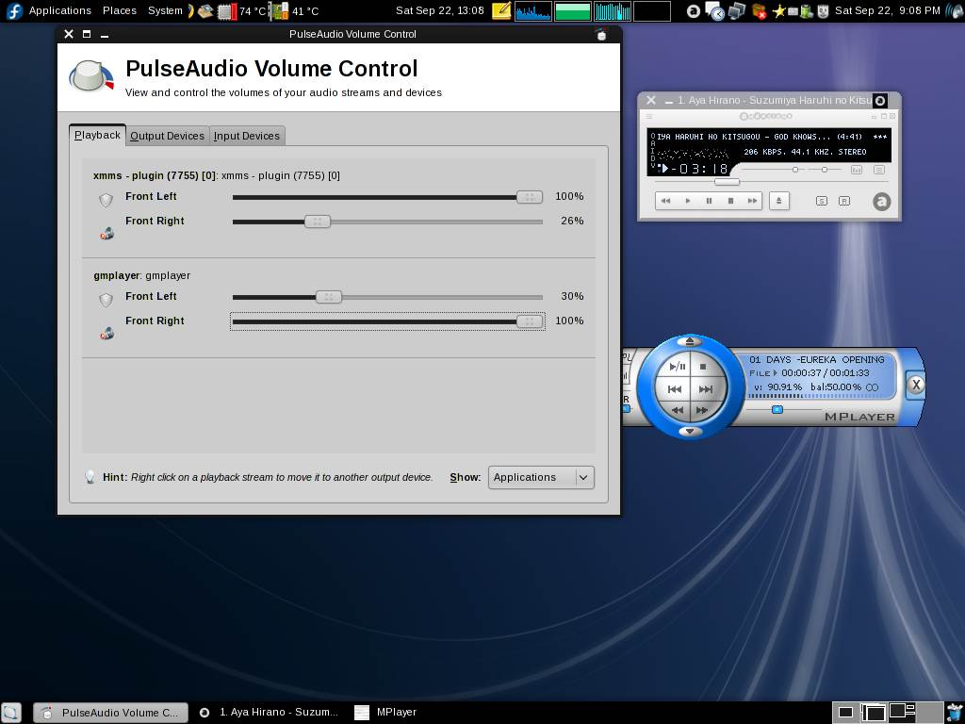Image resolution: width=965 pixels, height=724 pixels.
Task: Adjust gmplayer Front Left volume slider
Action: pyautogui.click(x=387, y=297)
